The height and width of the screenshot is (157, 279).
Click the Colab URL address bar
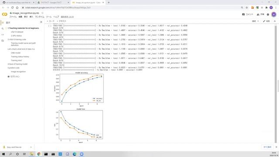(131, 8)
